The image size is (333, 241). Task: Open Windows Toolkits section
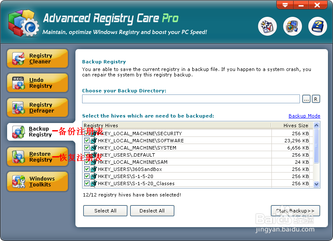pos(38,181)
